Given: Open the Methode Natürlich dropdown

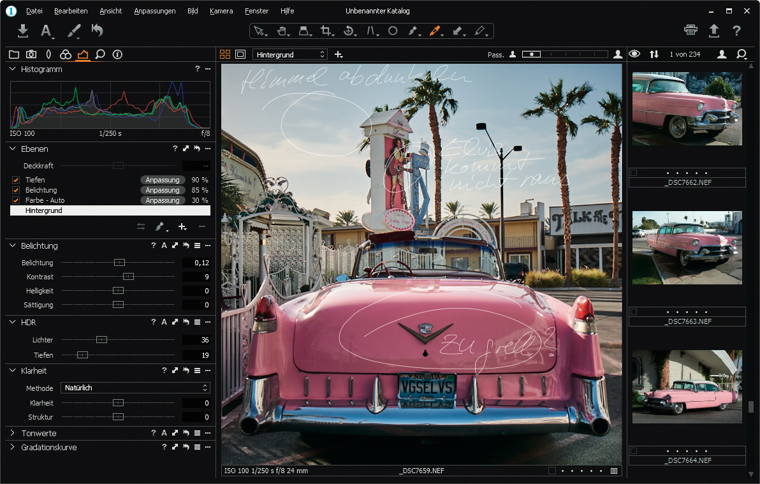Looking at the screenshot, I should click(135, 388).
